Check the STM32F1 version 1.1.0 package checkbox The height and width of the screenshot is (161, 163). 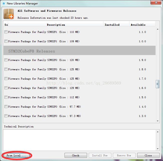coord(6,32)
